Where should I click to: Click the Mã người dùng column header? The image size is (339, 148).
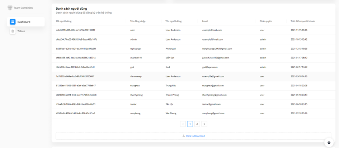(63, 21)
